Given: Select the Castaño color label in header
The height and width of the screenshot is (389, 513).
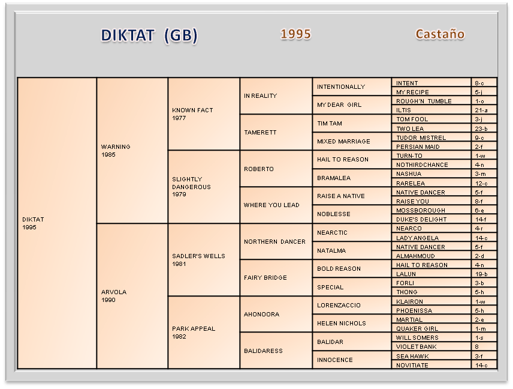Looking at the screenshot, I should tap(440, 34).
